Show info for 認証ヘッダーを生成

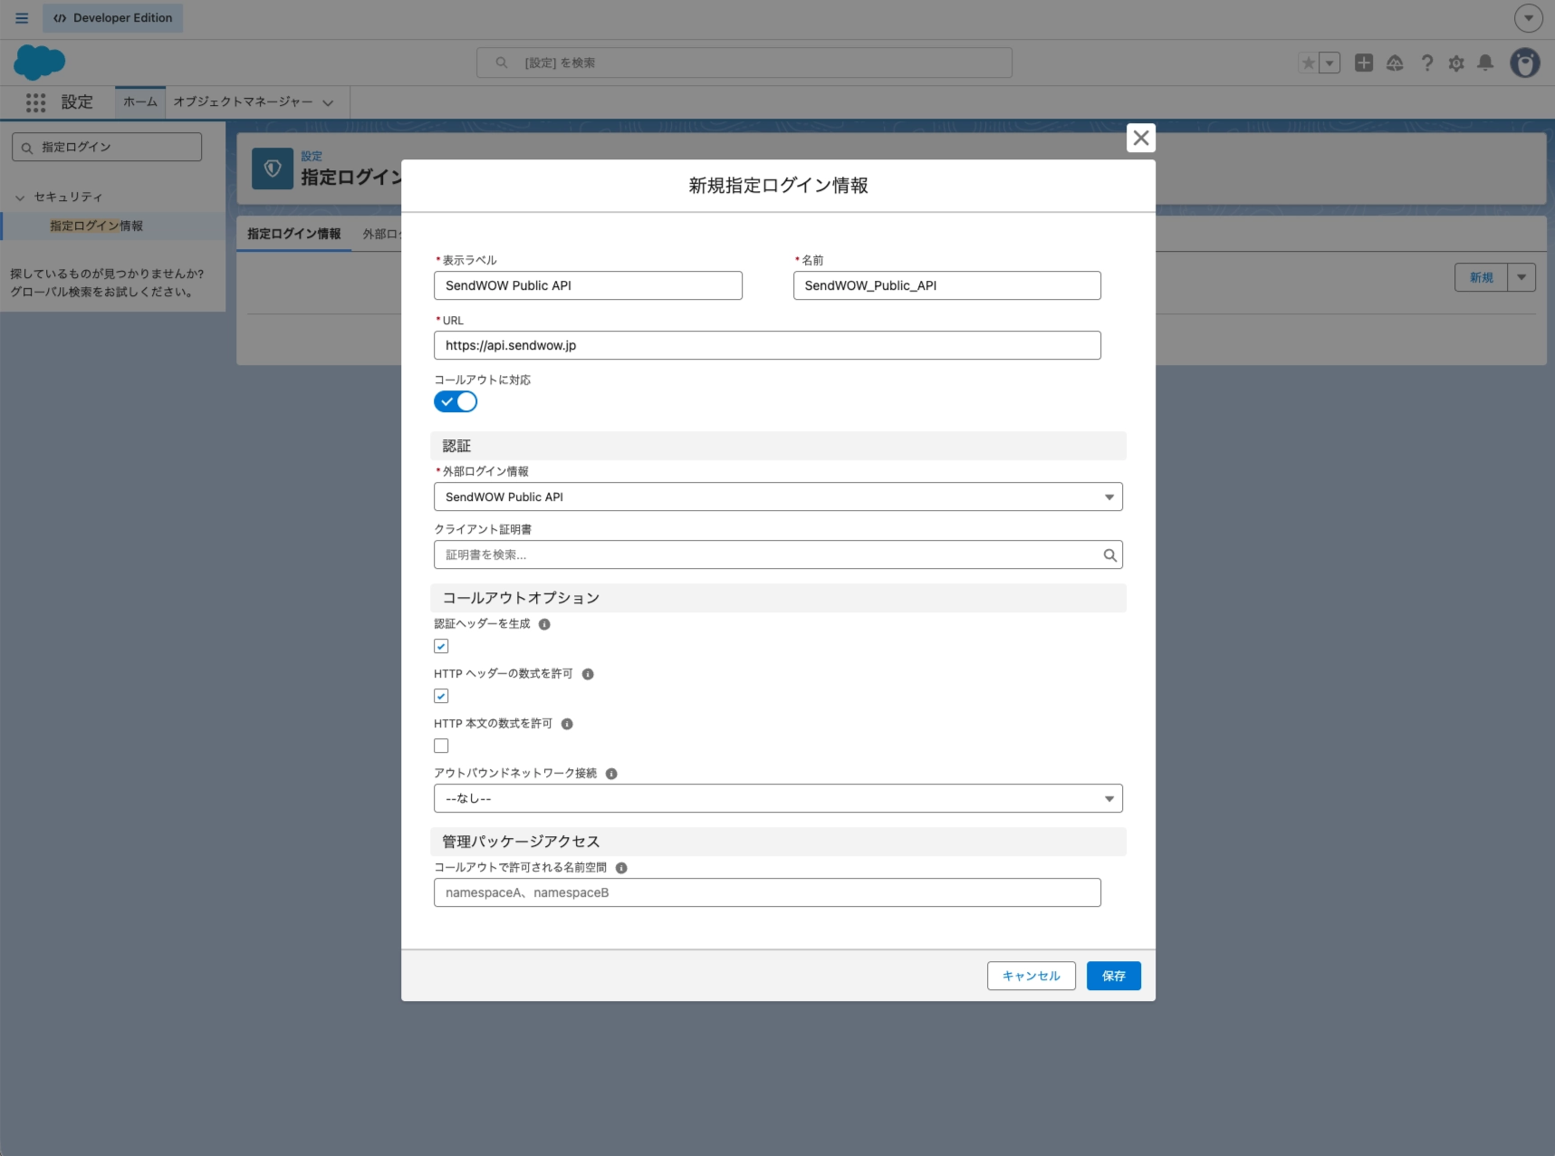(544, 624)
